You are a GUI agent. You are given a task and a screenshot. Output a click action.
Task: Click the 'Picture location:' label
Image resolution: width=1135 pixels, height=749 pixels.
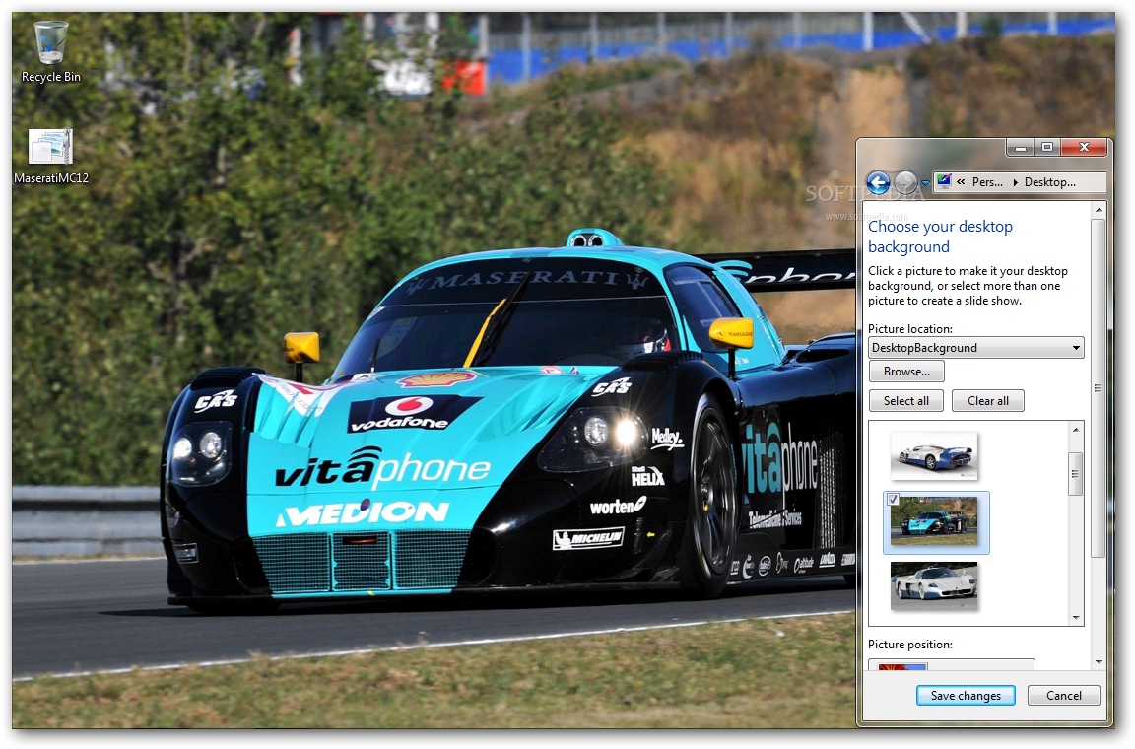[910, 329]
